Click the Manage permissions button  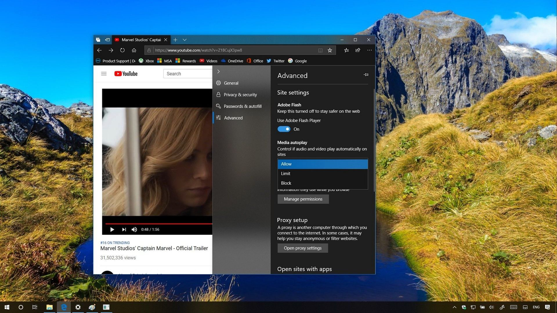(303, 199)
